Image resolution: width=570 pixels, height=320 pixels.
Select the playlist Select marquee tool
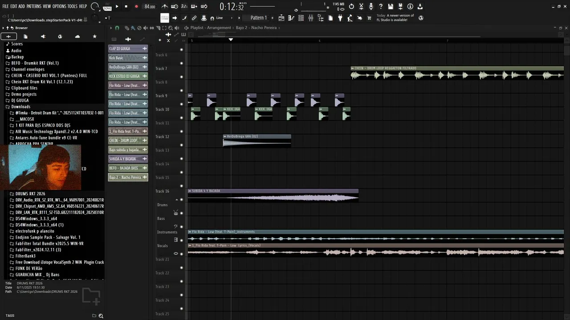point(164,28)
